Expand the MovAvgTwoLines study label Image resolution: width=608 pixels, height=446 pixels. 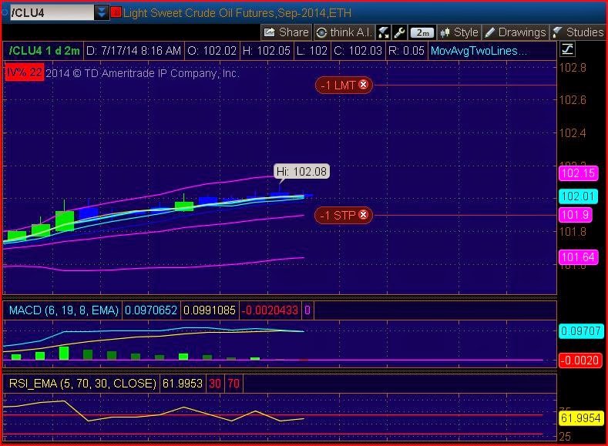pyautogui.click(x=479, y=51)
